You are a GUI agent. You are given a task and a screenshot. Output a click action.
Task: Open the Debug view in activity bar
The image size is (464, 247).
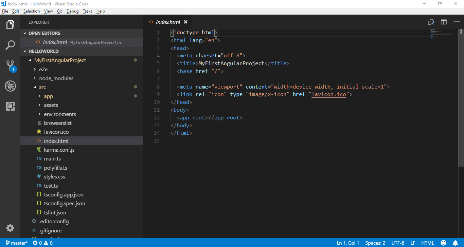[x=10, y=86]
